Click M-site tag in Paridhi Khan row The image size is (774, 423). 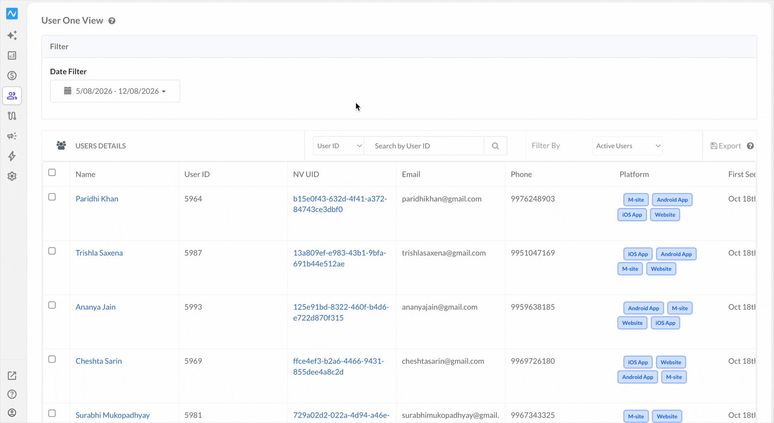[636, 200]
